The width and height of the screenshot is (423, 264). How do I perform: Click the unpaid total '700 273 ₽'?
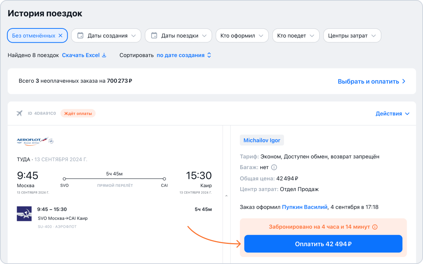pyautogui.click(x=120, y=81)
